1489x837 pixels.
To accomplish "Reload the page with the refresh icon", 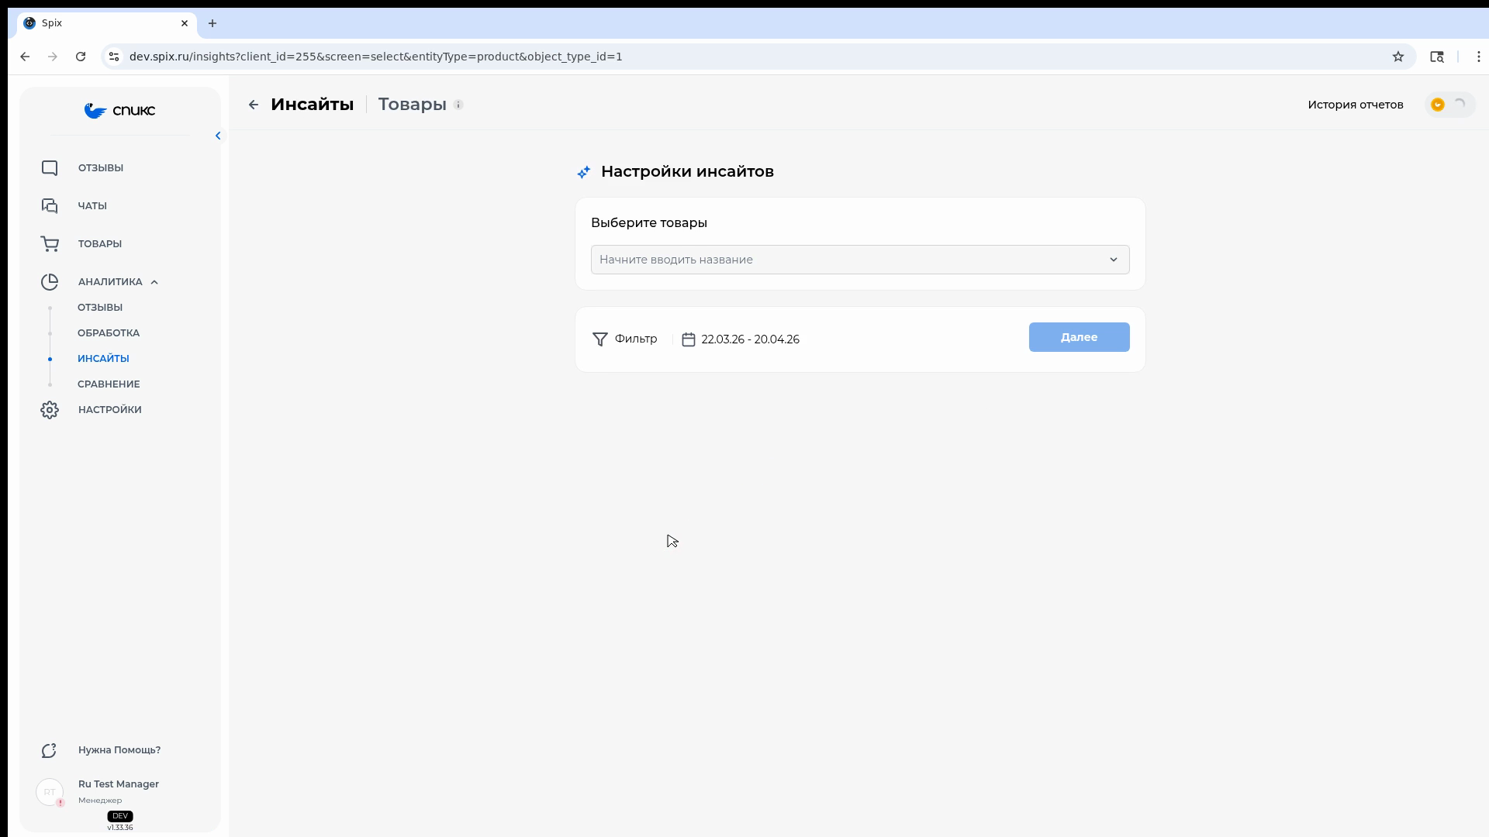I will (x=81, y=57).
